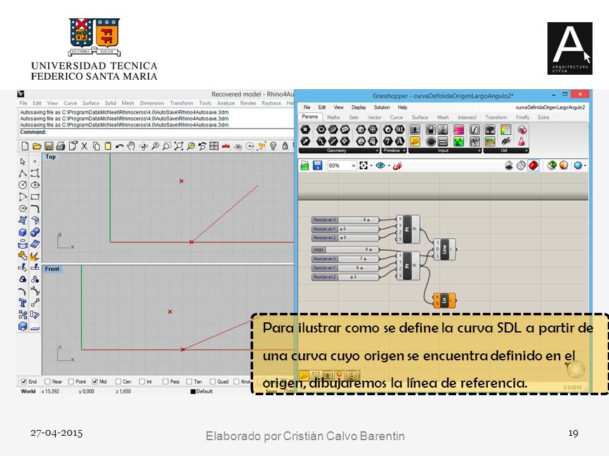Toggle the Quad osnap checkbox
The height and width of the screenshot is (456, 609).
[213, 381]
